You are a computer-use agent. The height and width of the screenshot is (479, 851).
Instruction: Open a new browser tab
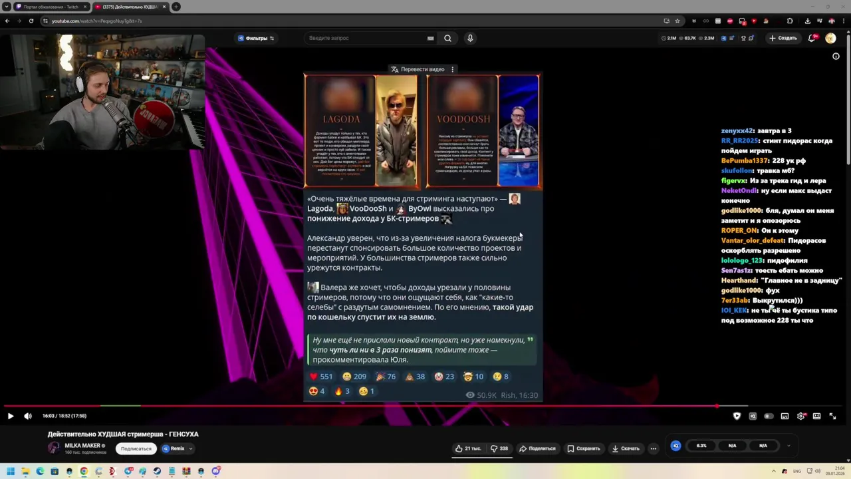(x=176, y=7)
